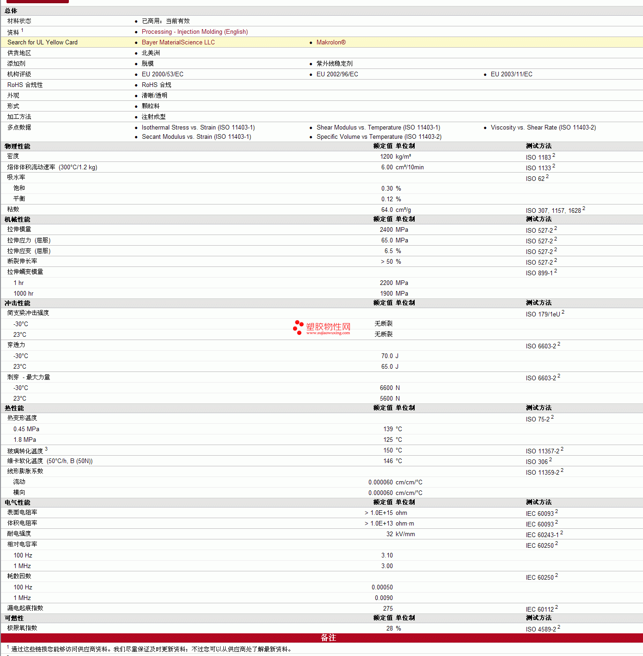
Task: Click the Search for UL Yellow Card label
Action: coord(43,42)
